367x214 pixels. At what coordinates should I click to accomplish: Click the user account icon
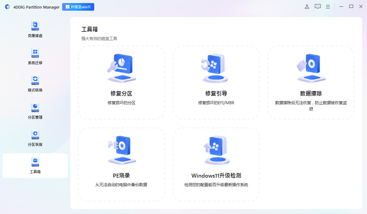tap(307, 6)
